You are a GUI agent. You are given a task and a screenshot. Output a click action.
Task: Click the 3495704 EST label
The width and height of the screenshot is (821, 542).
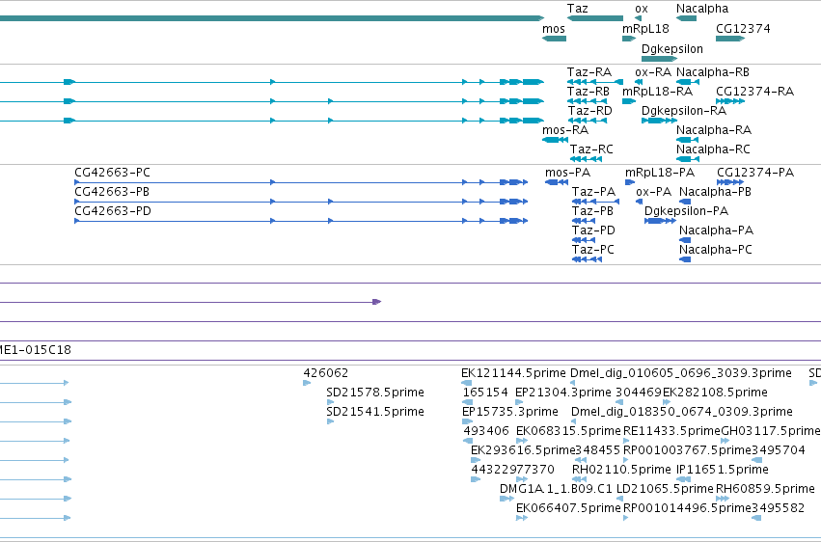[778, 451]
